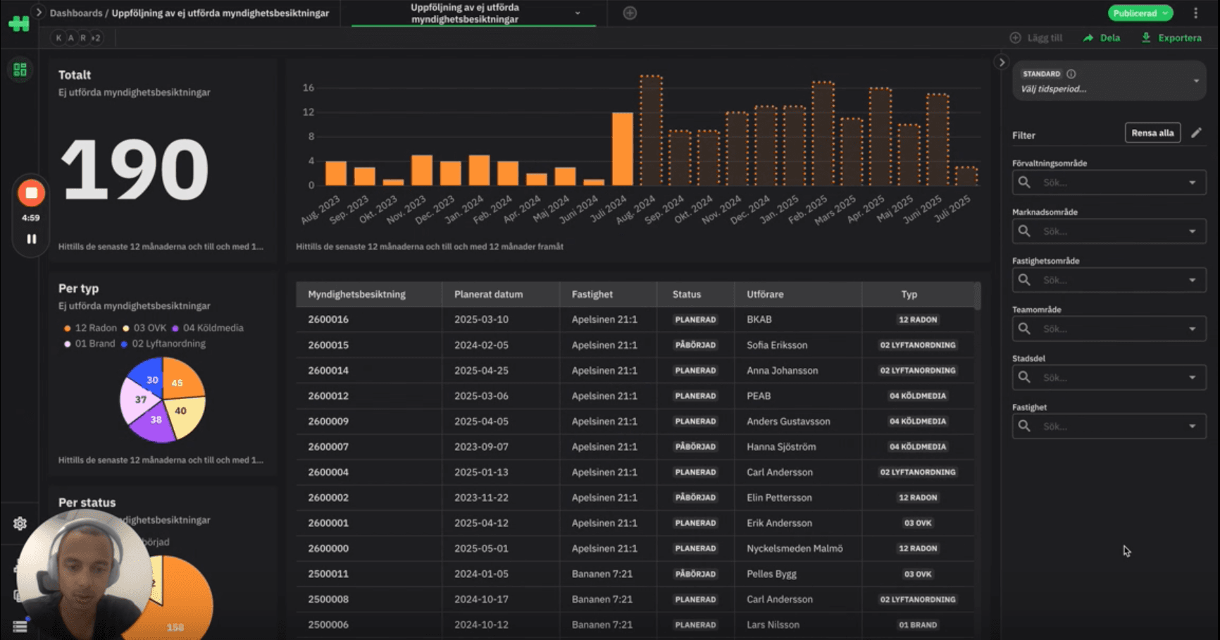1220x640 pixels.
Task: Open the Publicerad status dropdown
Action: tap(1140, 13)
